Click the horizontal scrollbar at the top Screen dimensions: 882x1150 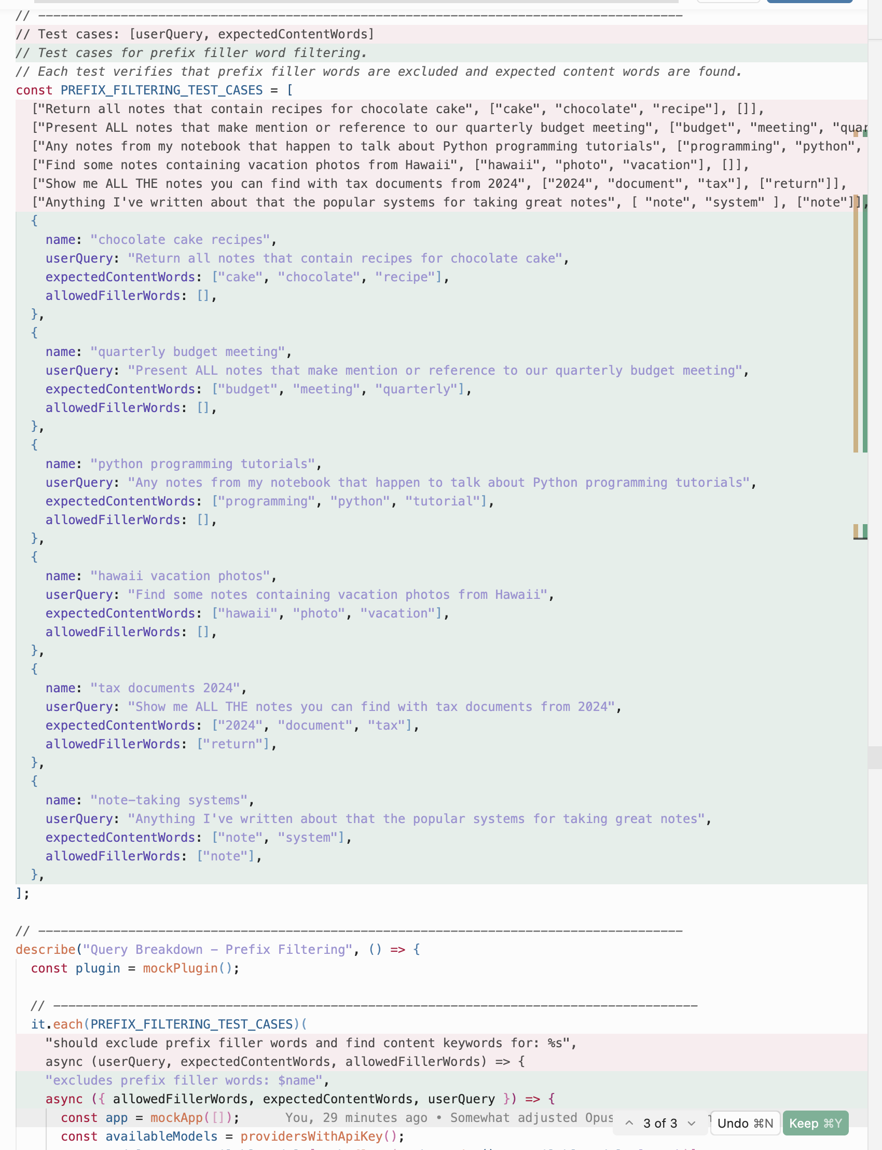point(357,2)
